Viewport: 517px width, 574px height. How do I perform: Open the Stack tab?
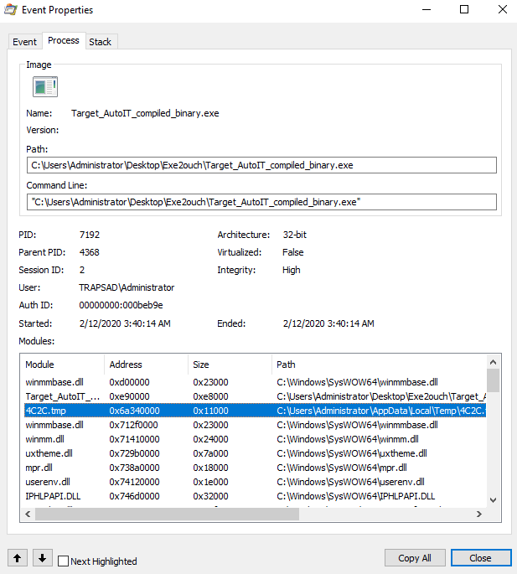pyautogui.click(x=100, y=42)
